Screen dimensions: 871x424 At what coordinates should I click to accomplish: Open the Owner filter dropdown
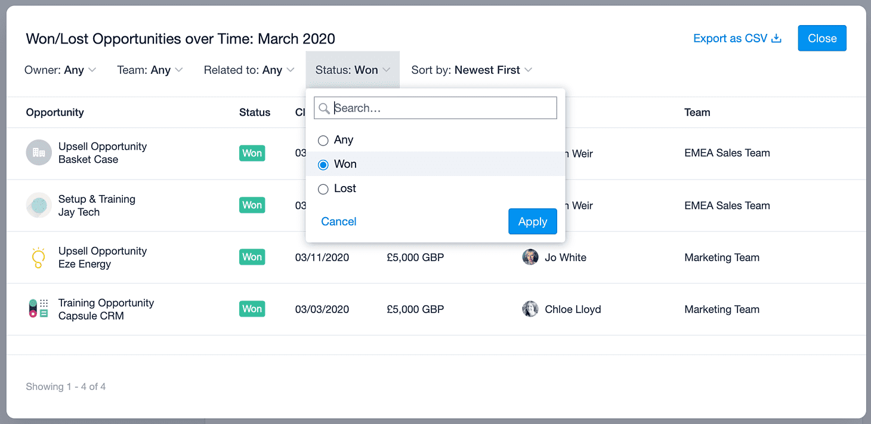[60, 70]
